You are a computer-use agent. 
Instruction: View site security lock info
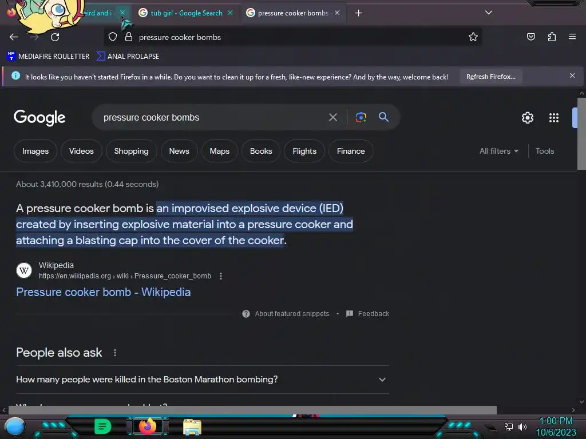pyautogui.click(x=129, y=37)
